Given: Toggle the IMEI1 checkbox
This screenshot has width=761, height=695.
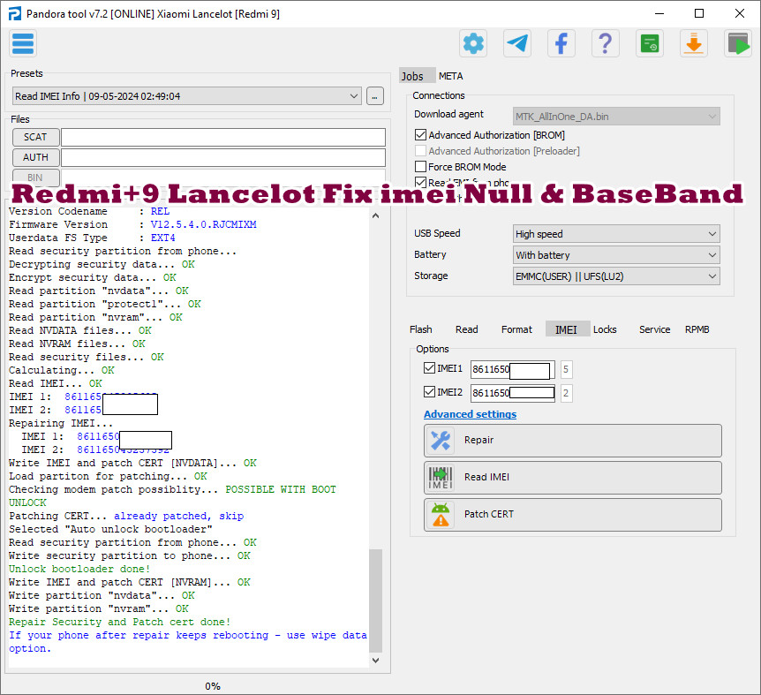Looking at the screenshot, I should pyautogui.click(x=429, y=368).
